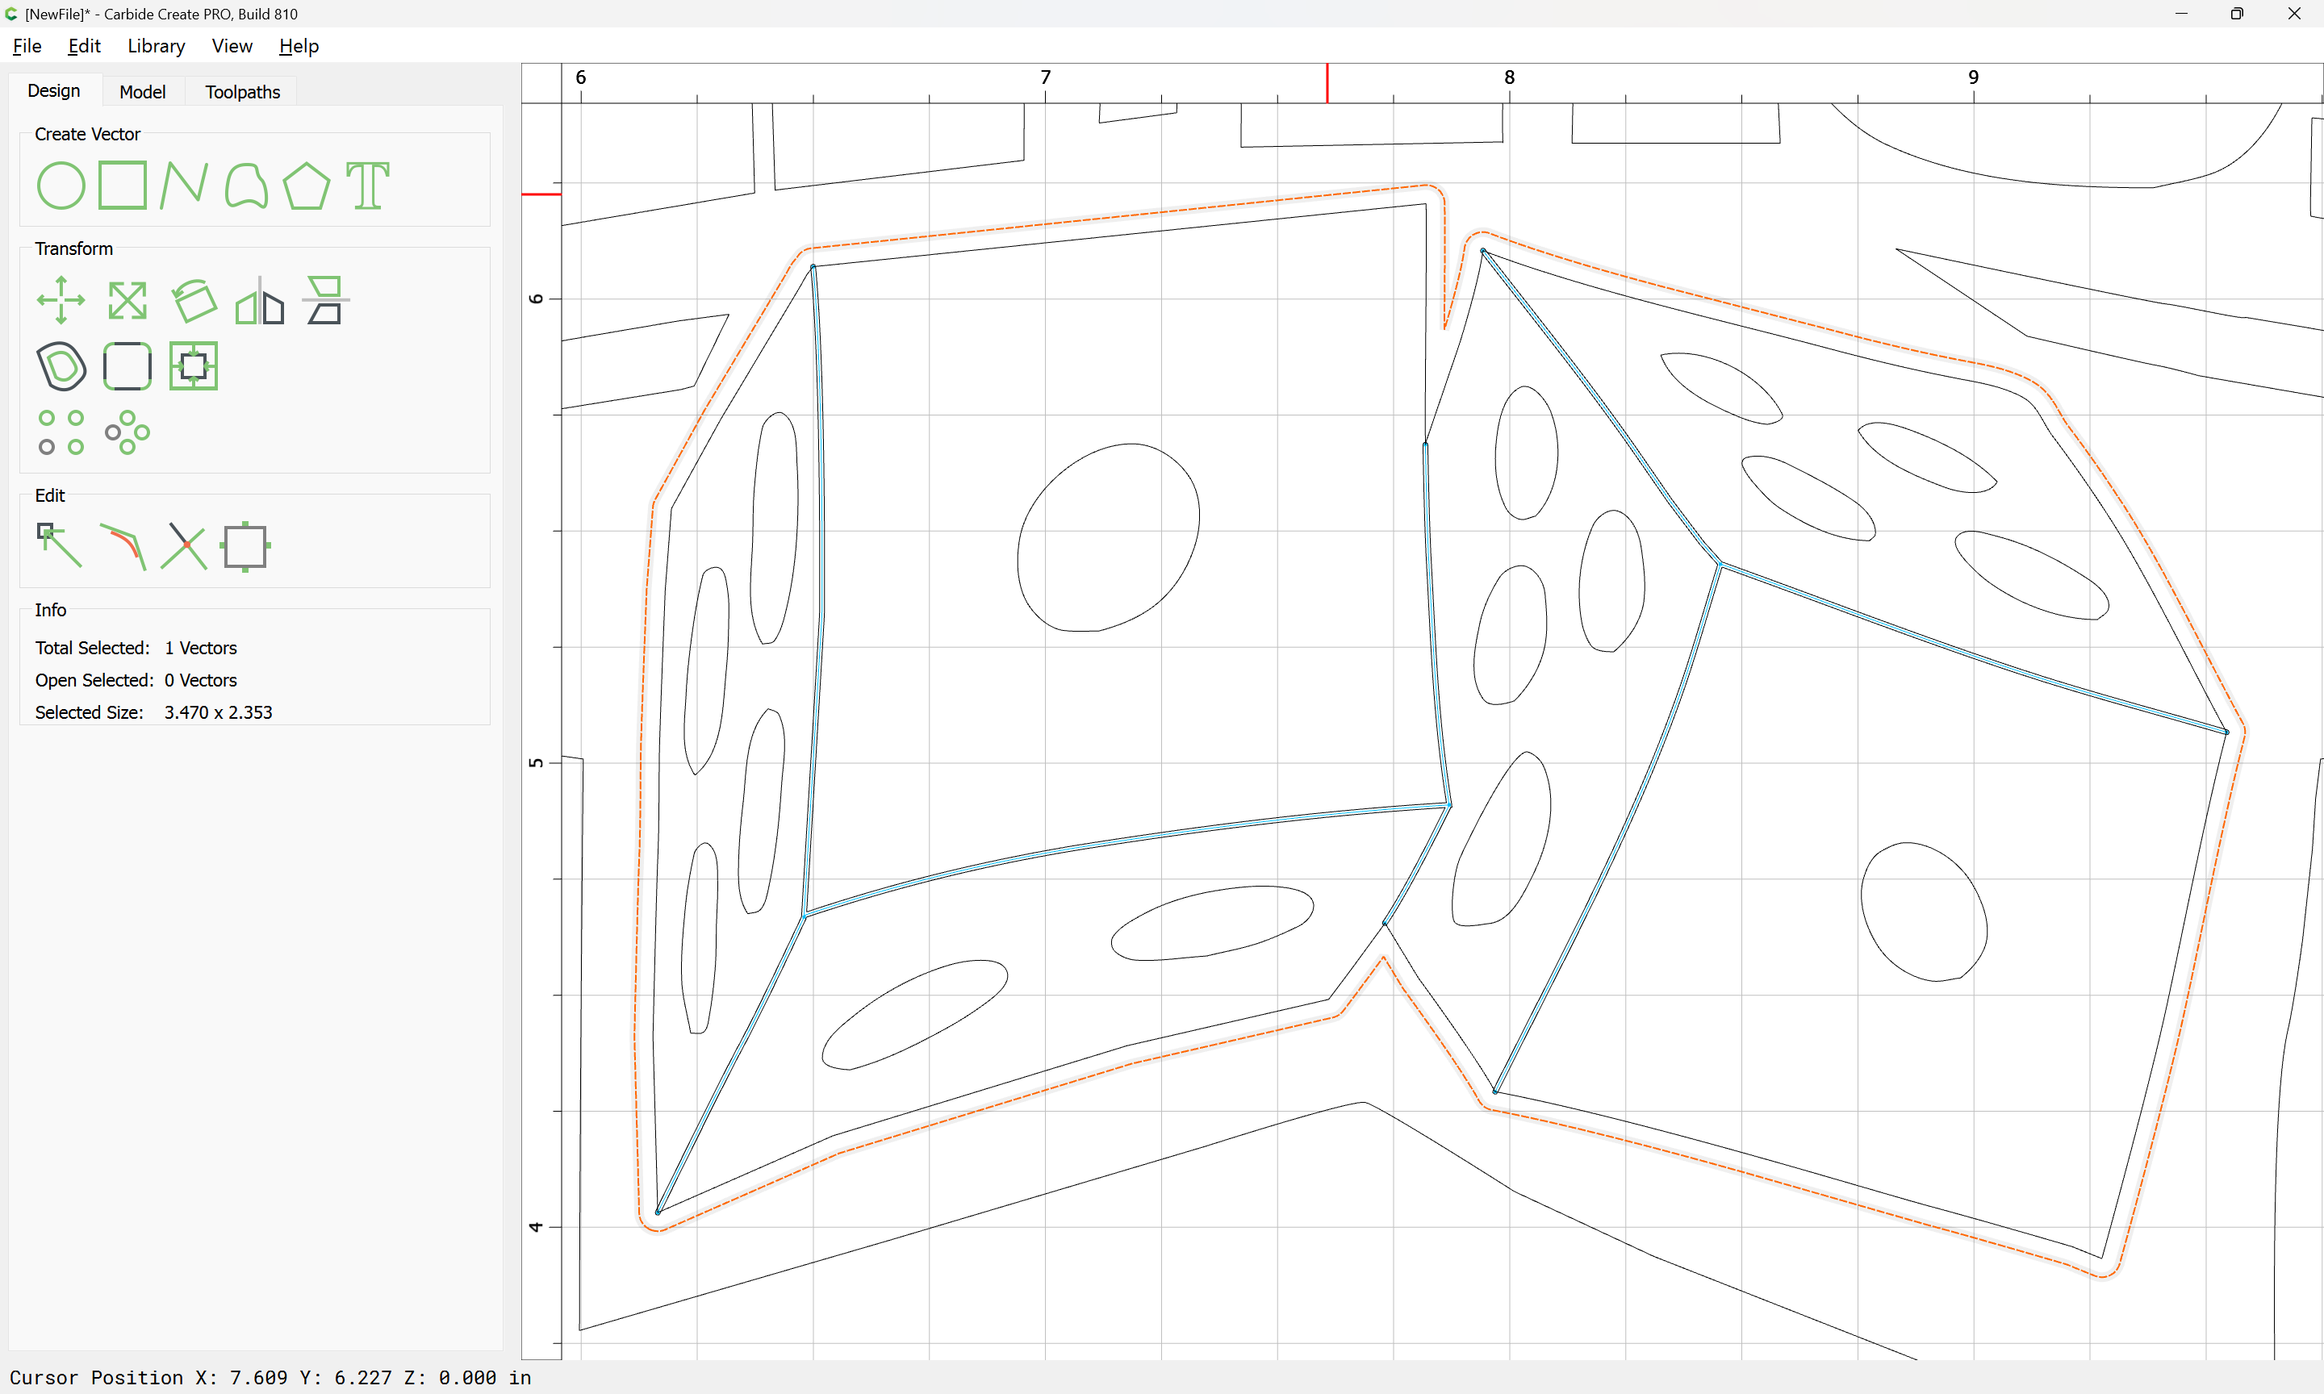Switch to the Model tab

point(143,92)
